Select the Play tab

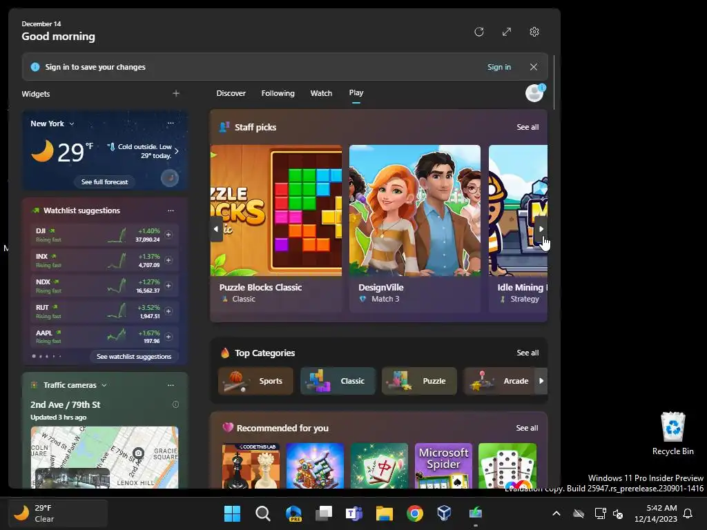coord(356,93)
